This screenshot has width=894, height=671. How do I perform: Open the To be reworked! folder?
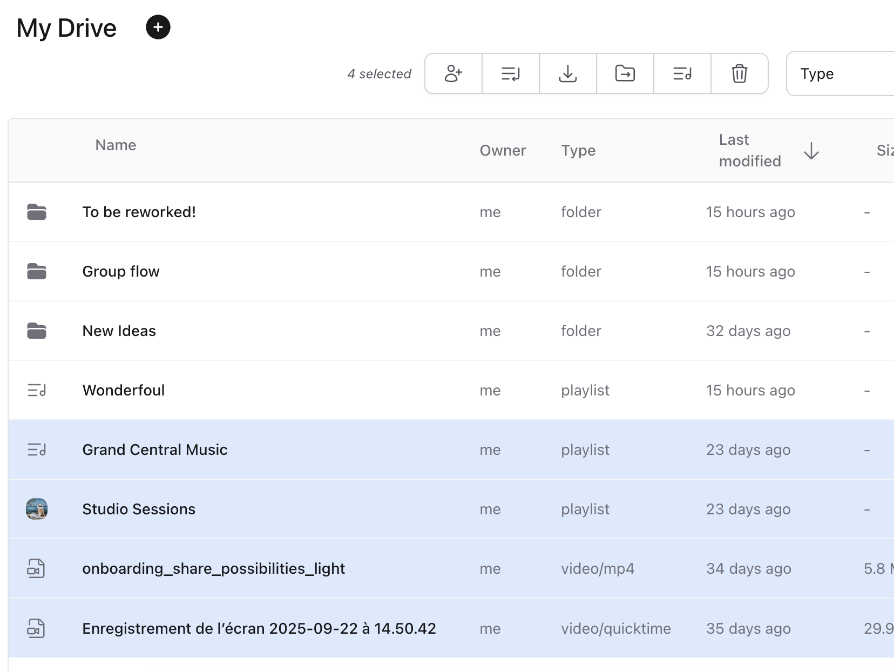[139, 212]
